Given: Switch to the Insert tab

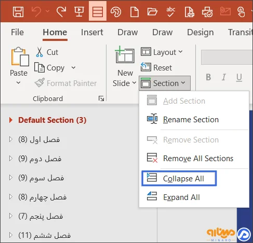Looking at the screenshot, I should click(x=92, y=32).
